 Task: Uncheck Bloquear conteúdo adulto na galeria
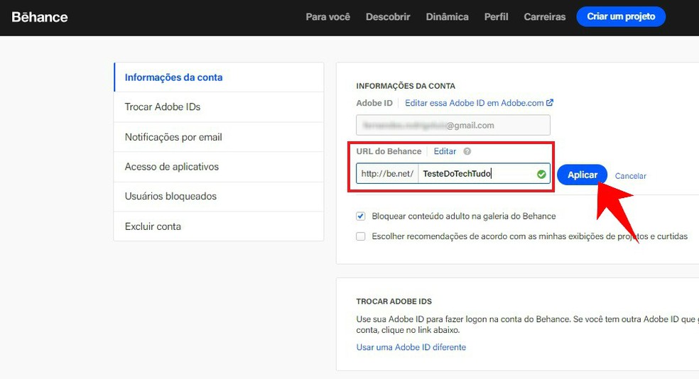pos(360,216)
